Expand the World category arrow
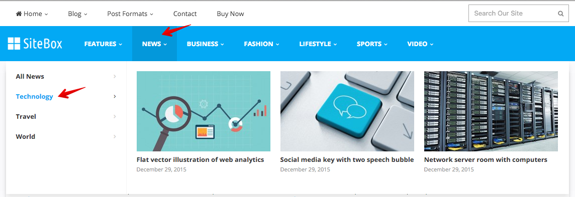The image size is (575, 197). tap(115, 137)
